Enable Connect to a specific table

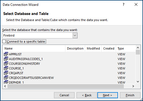4,42
